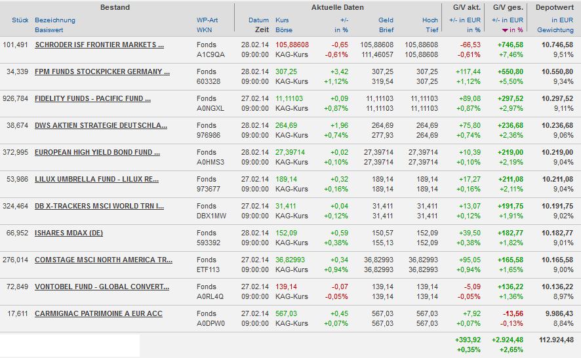Select WKN A0RL4Q text
581x358 pixels.
click(x=210, y=296)
